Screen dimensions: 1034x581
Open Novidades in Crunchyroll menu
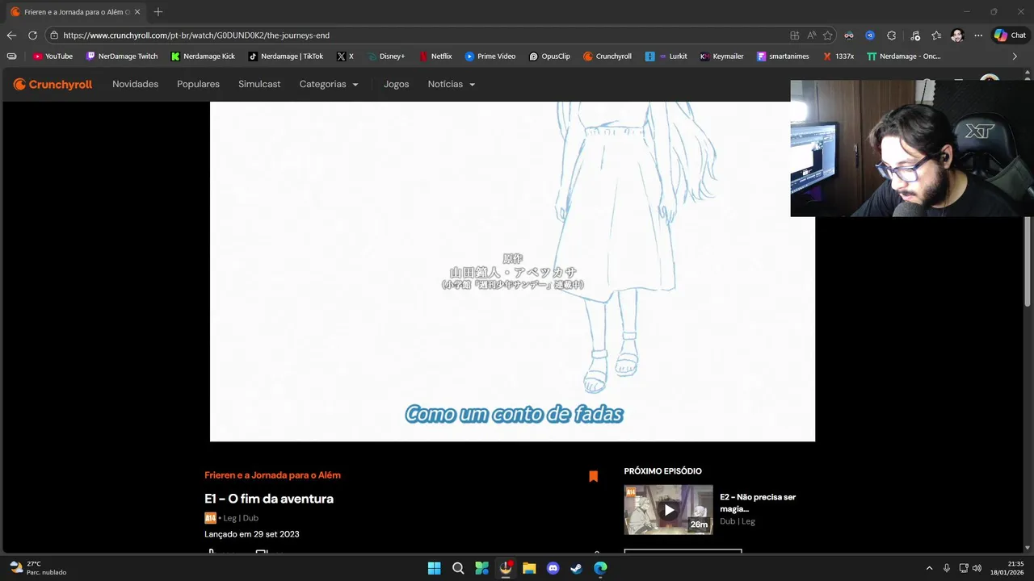(x=135, y=84)
